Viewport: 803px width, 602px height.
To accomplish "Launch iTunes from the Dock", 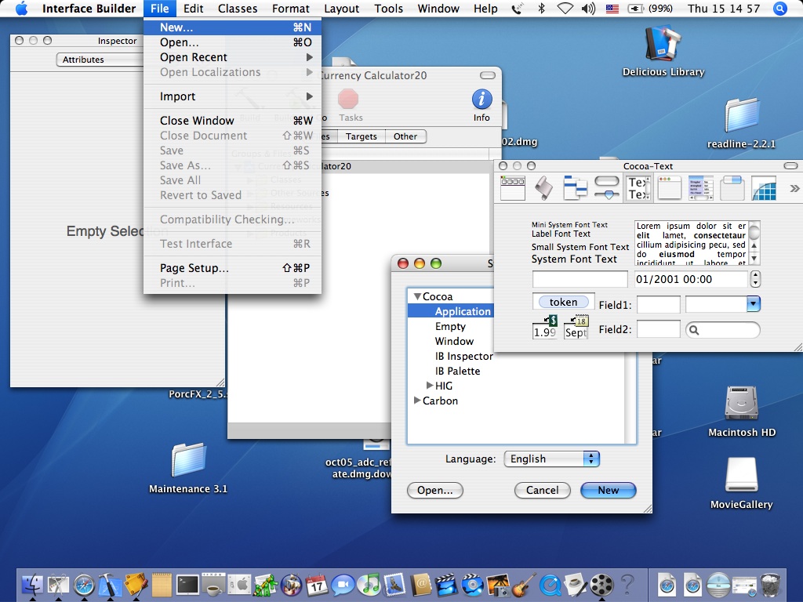I will [x=369, y=585].
